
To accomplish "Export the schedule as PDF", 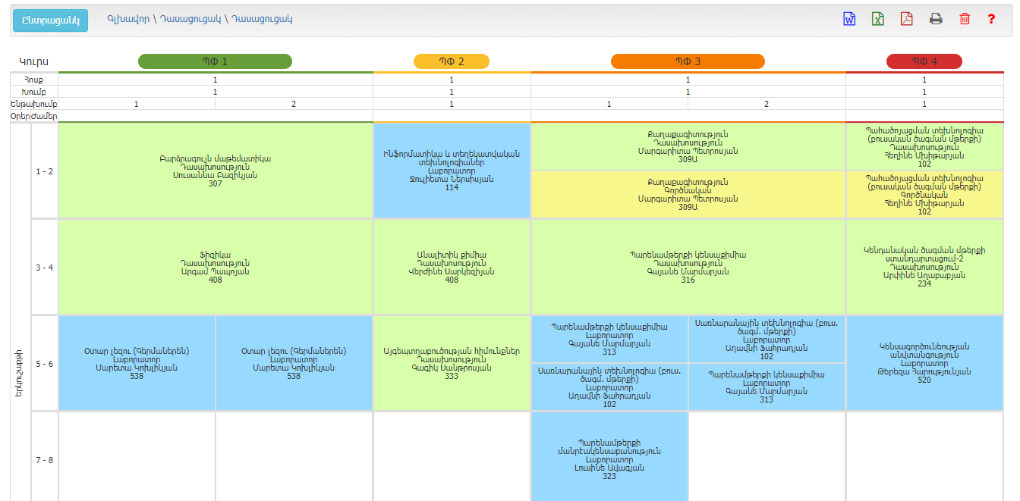I will click(907, 19).
